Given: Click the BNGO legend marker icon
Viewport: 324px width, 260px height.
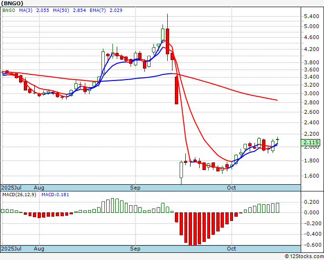Looking at the screenshot, I should pos(3,10).
